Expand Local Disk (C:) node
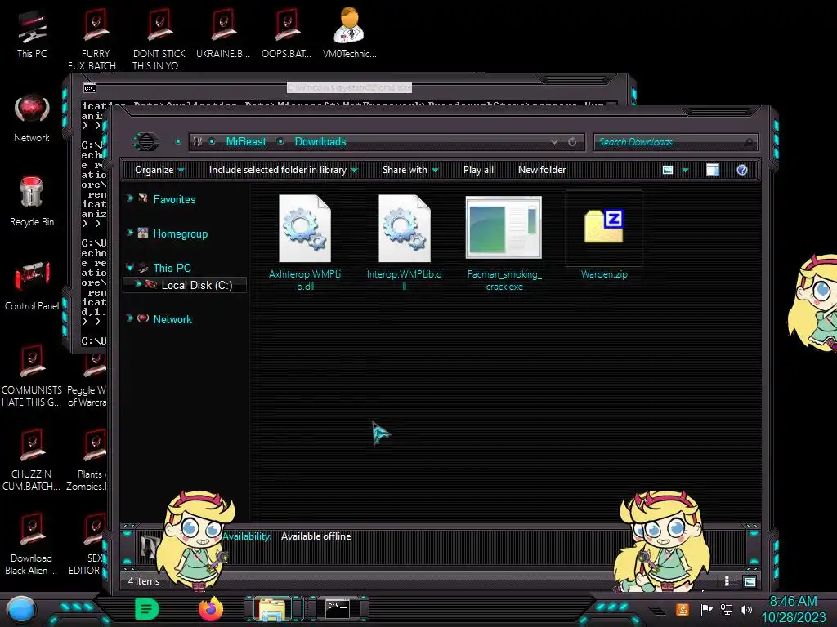Viewport: 837px width, 627px height. pyautogui.click(x=137, y=284)
